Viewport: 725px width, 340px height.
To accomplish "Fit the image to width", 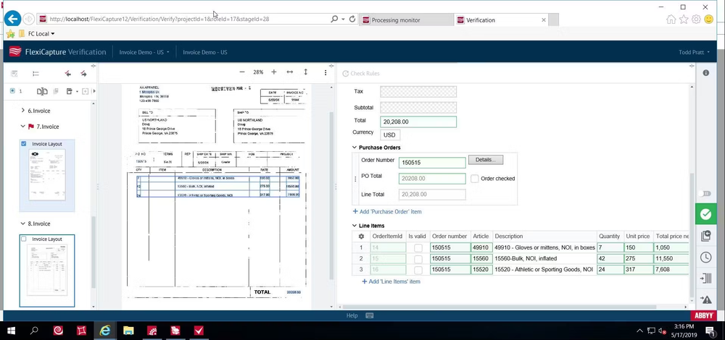I will (x=290, y=72).
